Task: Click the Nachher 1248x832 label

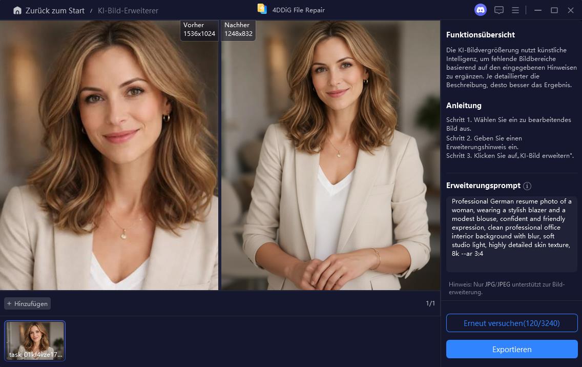Action: coord(238,29)
